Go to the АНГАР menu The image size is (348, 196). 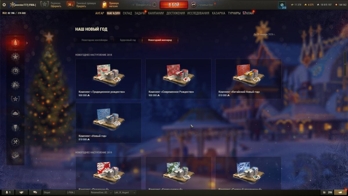coord(99,13)
